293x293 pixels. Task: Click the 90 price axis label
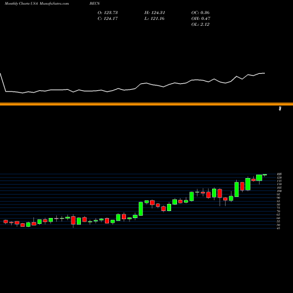[278, 197]
